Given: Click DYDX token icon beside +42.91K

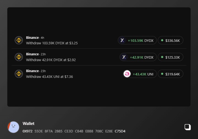Looking at the screenshot, I should pyautogui.click(x=124, y=57).
